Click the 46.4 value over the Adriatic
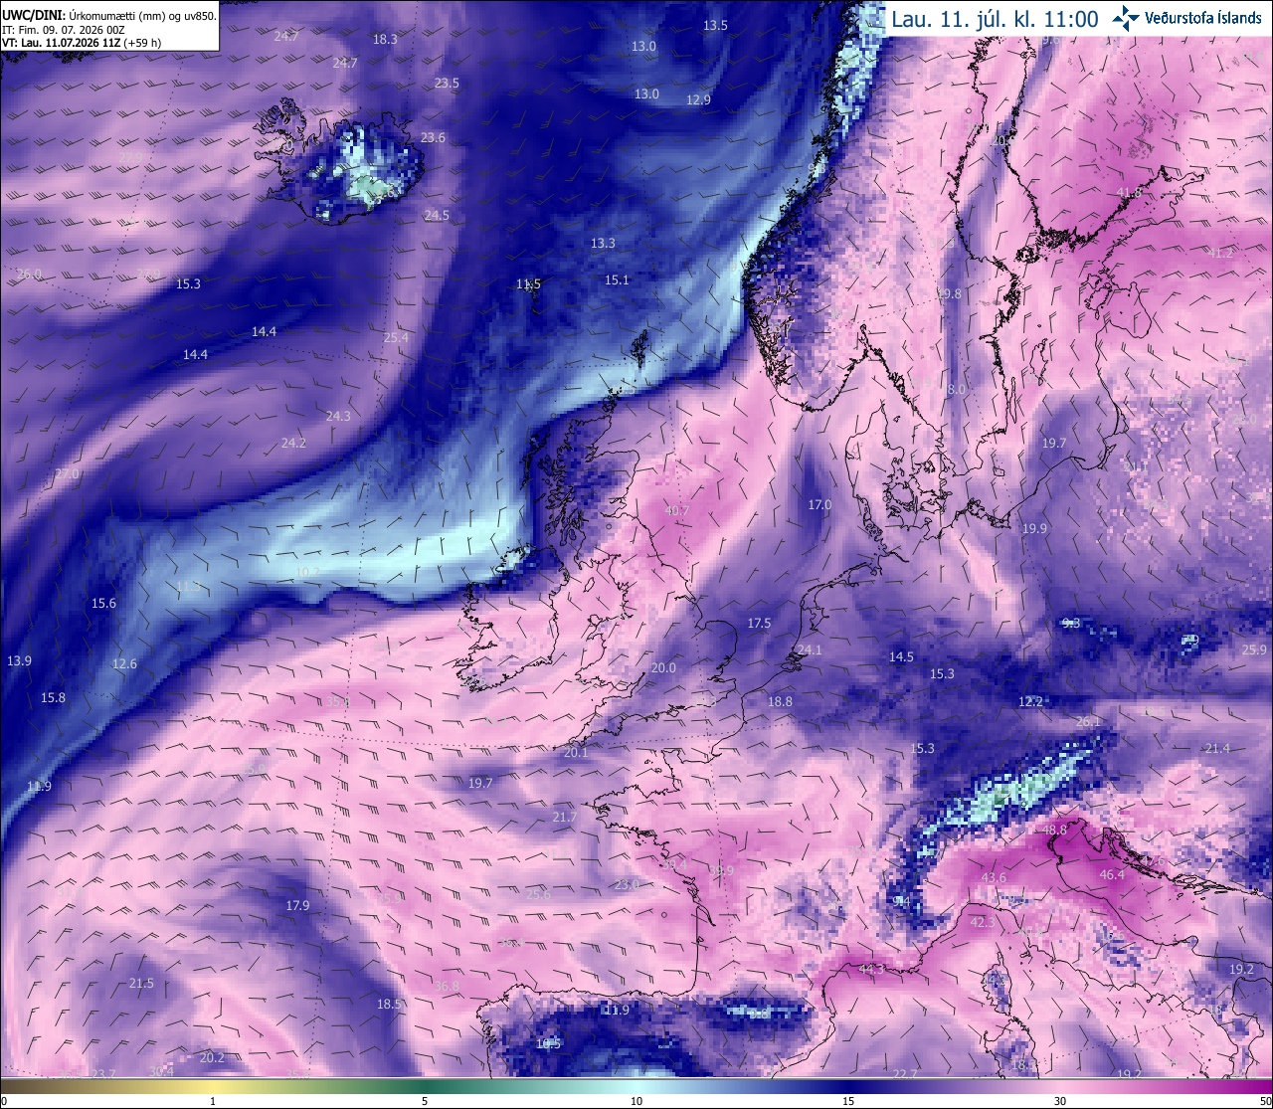 pyautogui.click(x=1112, y=875)
